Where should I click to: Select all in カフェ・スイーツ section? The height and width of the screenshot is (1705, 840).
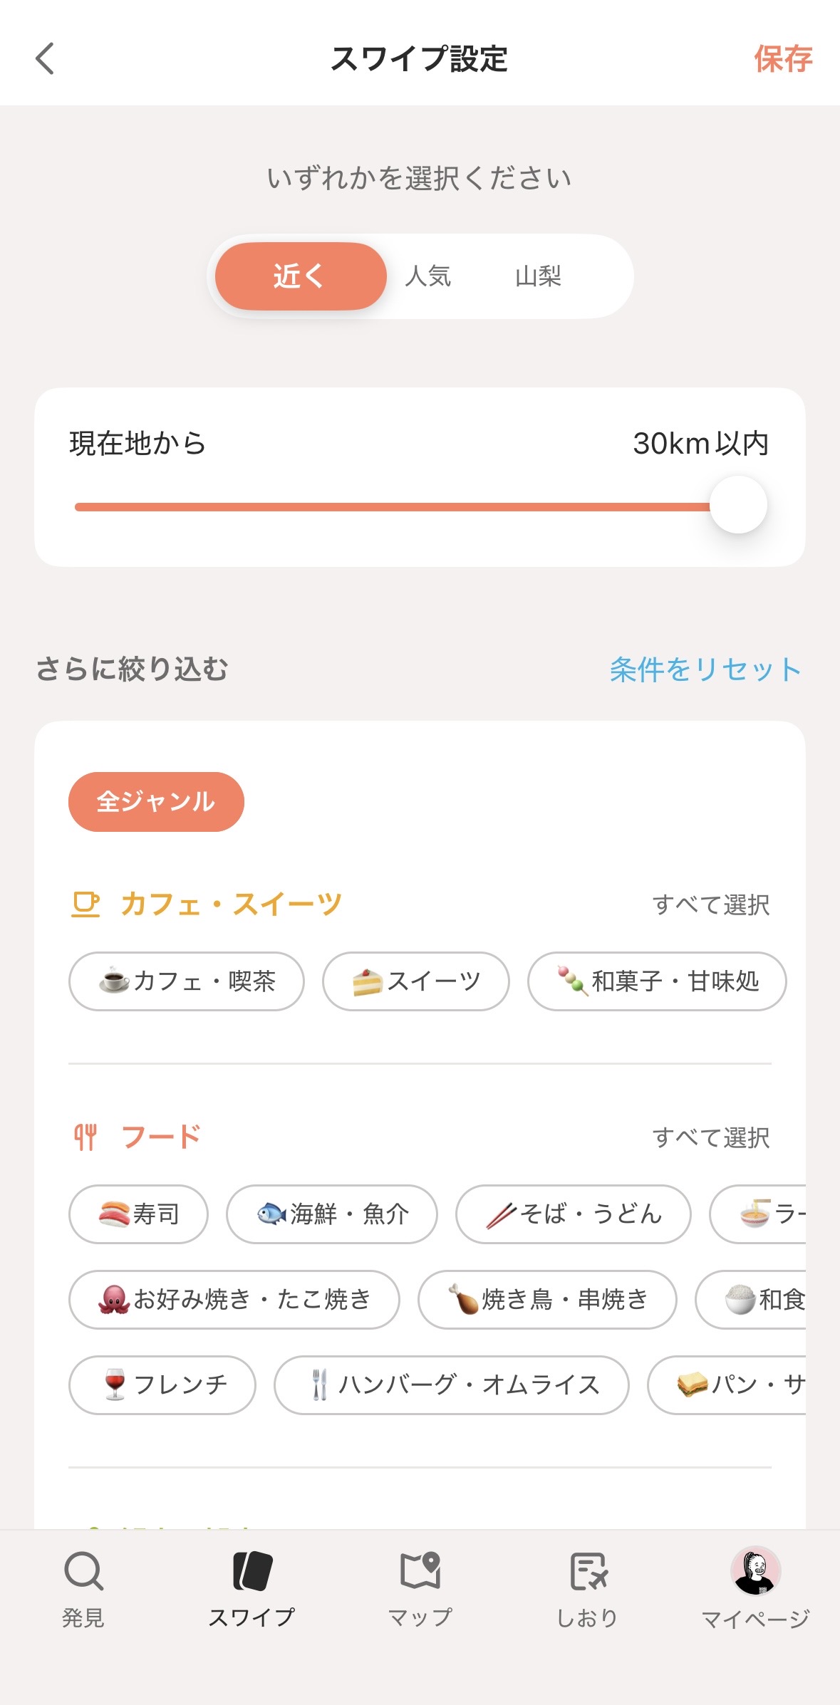[710, 905]
